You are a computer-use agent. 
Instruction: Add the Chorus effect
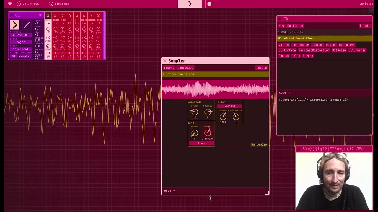(284, 56)
